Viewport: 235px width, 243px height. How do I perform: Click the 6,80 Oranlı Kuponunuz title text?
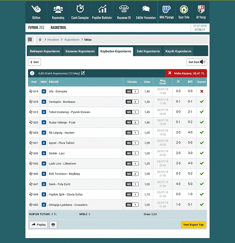click(x=59, y=73)
